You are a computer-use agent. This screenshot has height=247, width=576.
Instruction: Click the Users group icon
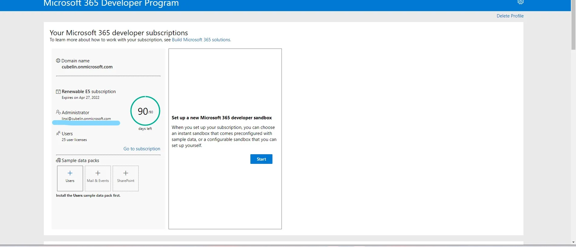[x=58, y=133]
